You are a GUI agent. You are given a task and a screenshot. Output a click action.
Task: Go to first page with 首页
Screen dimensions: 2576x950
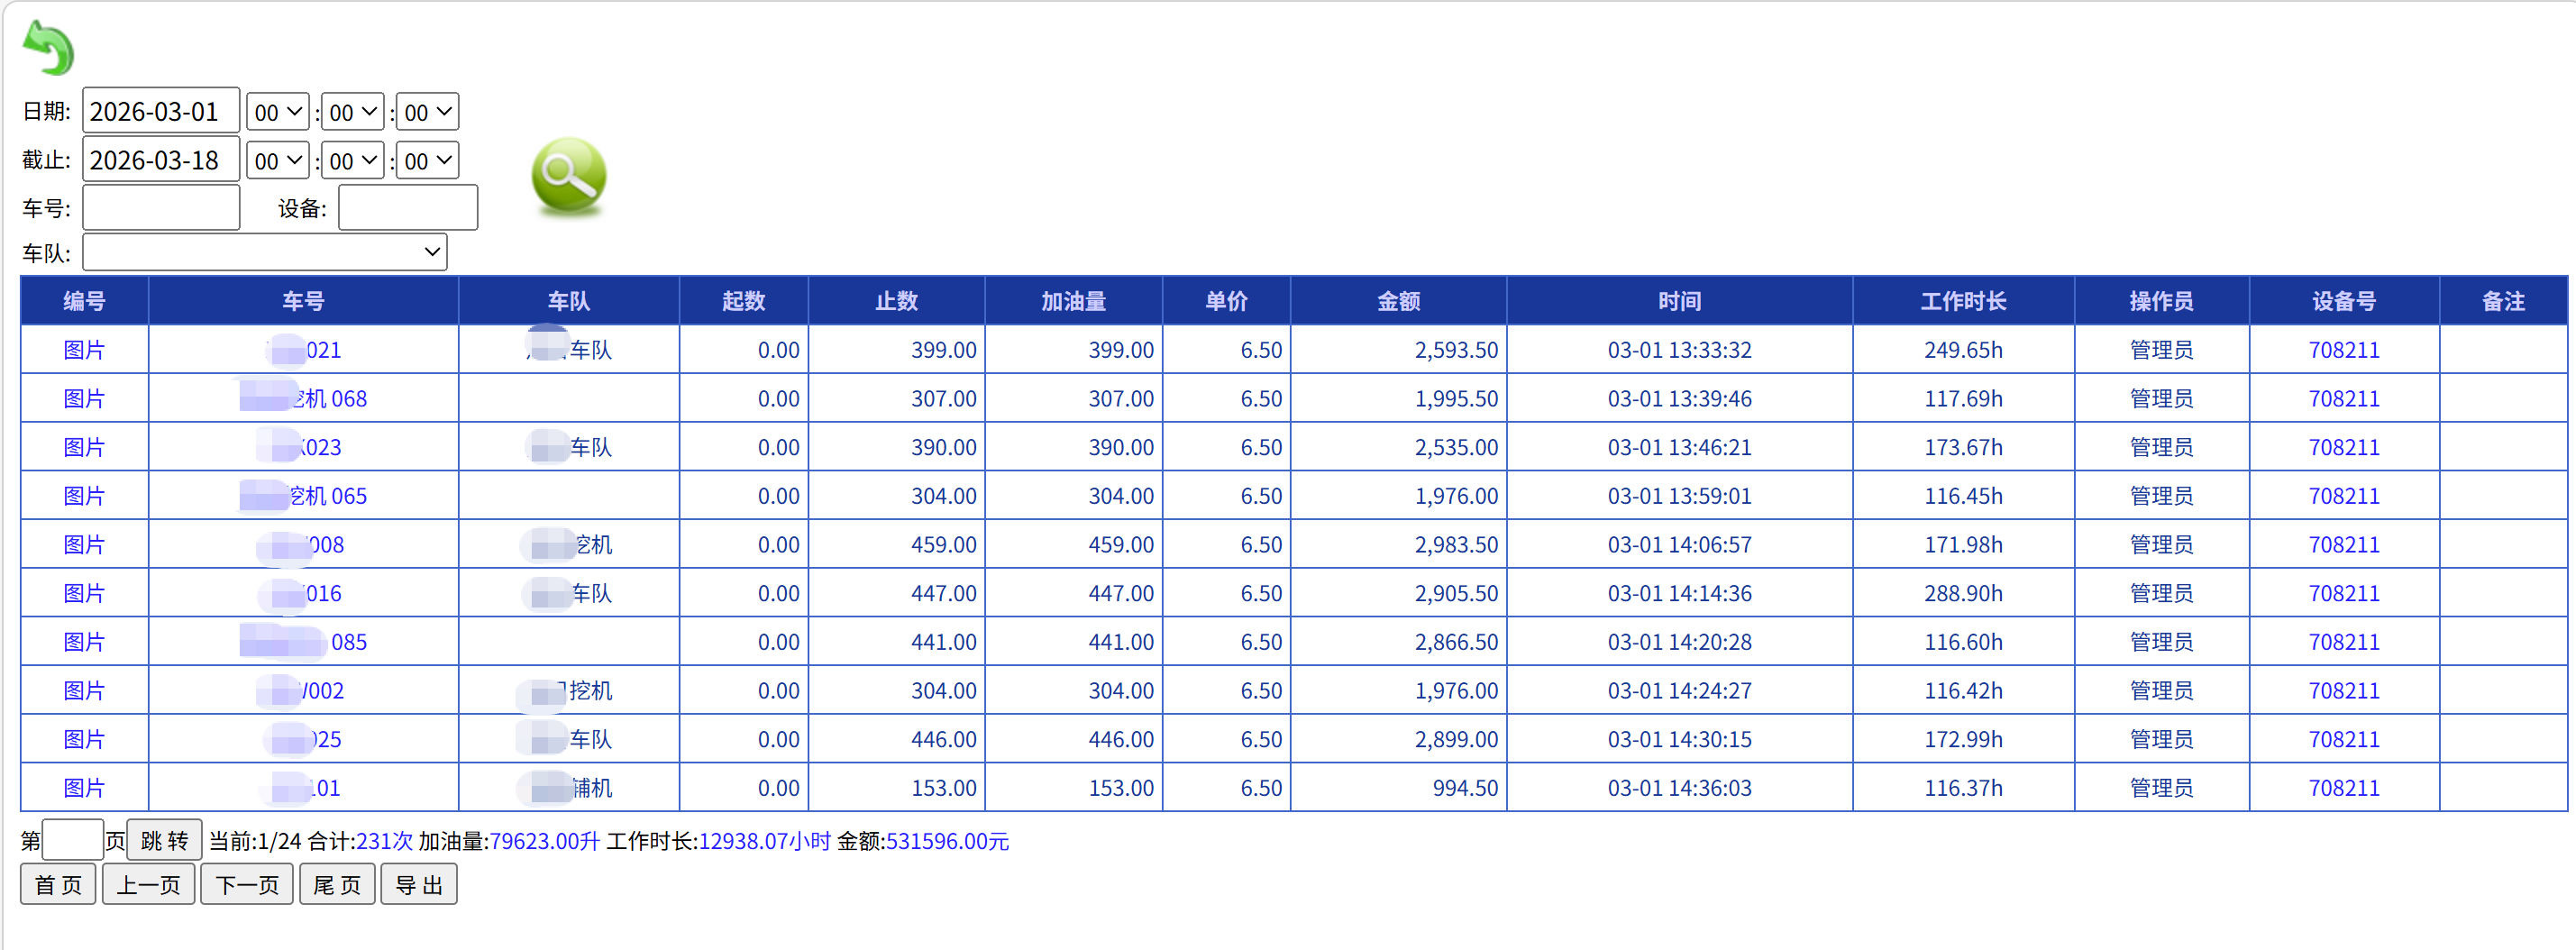pyautogui.click(x=58, y=885)
